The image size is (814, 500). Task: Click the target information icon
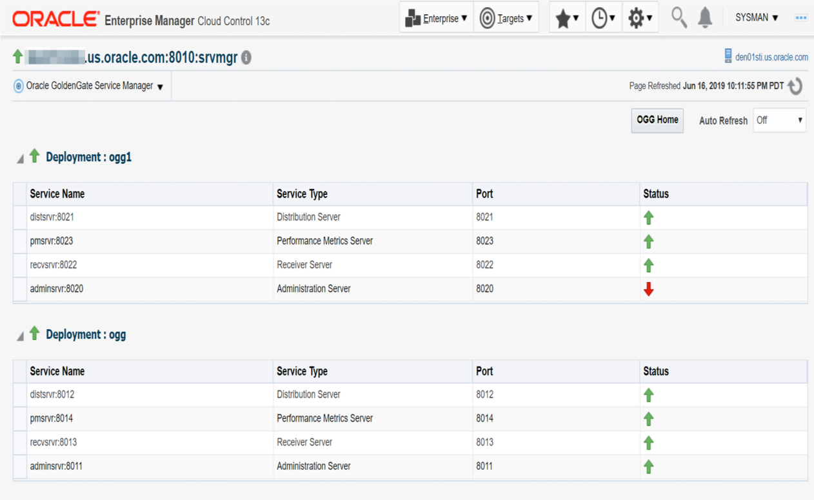246,58
